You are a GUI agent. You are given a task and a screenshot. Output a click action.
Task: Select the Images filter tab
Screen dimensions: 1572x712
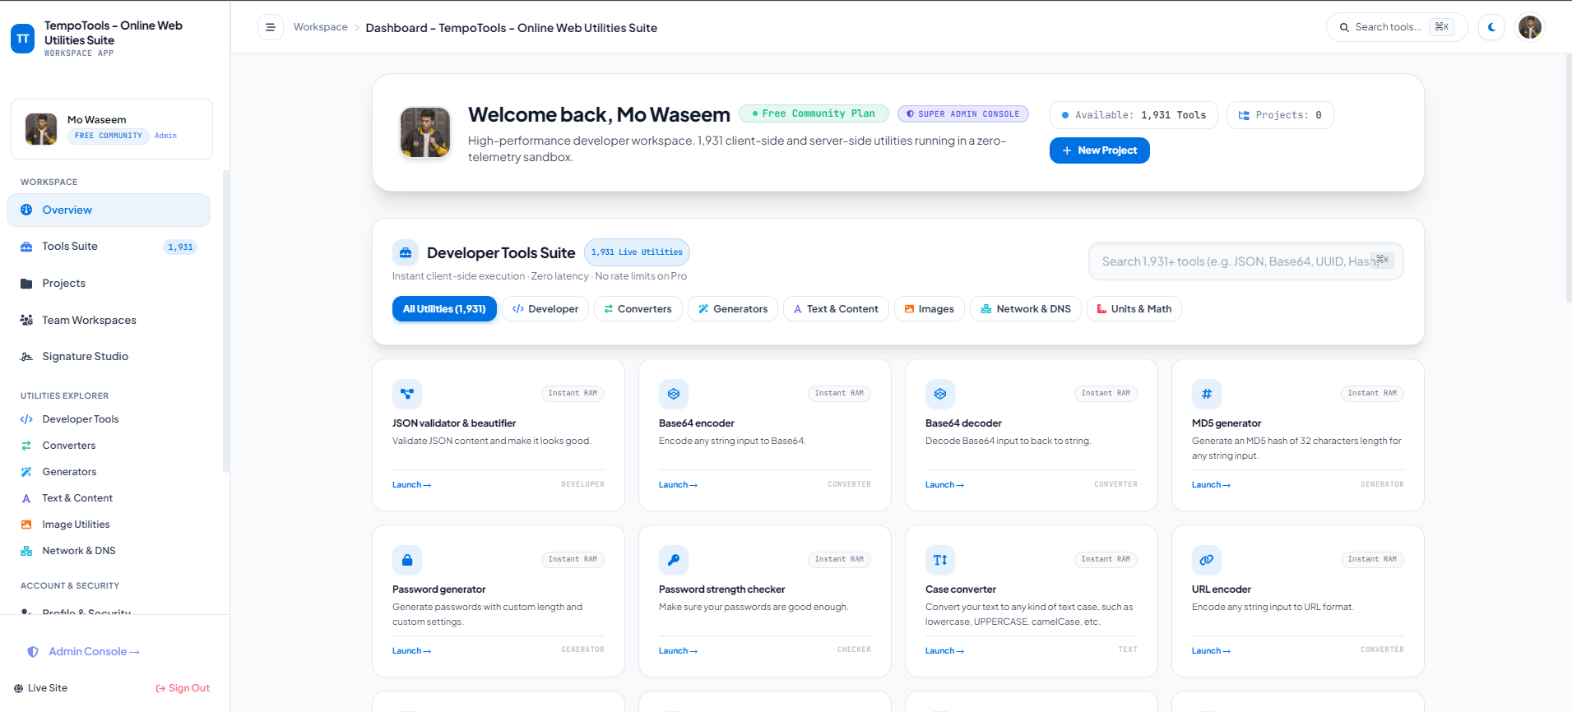click(x=930, y=309)
